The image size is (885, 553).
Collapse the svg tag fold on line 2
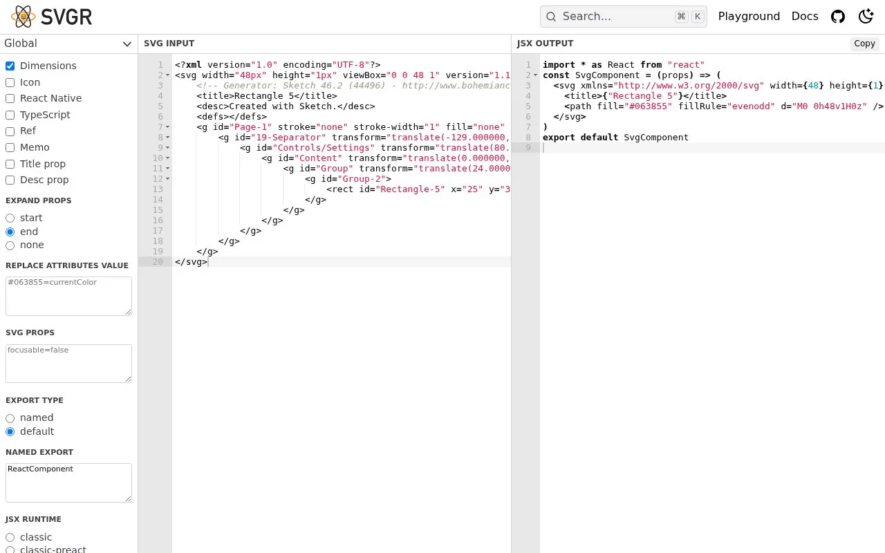[x=168, y=75]
